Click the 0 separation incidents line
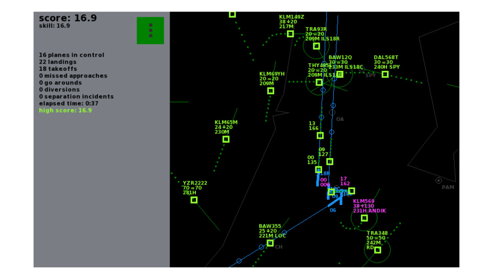Viewport: 494px width, 278px height. point(77,97)
